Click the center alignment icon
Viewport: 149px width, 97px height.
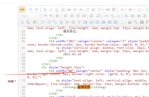[72, 16]
